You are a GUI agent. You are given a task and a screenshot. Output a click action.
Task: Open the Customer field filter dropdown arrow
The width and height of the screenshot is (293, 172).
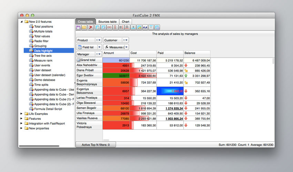(x=127, y=40)
